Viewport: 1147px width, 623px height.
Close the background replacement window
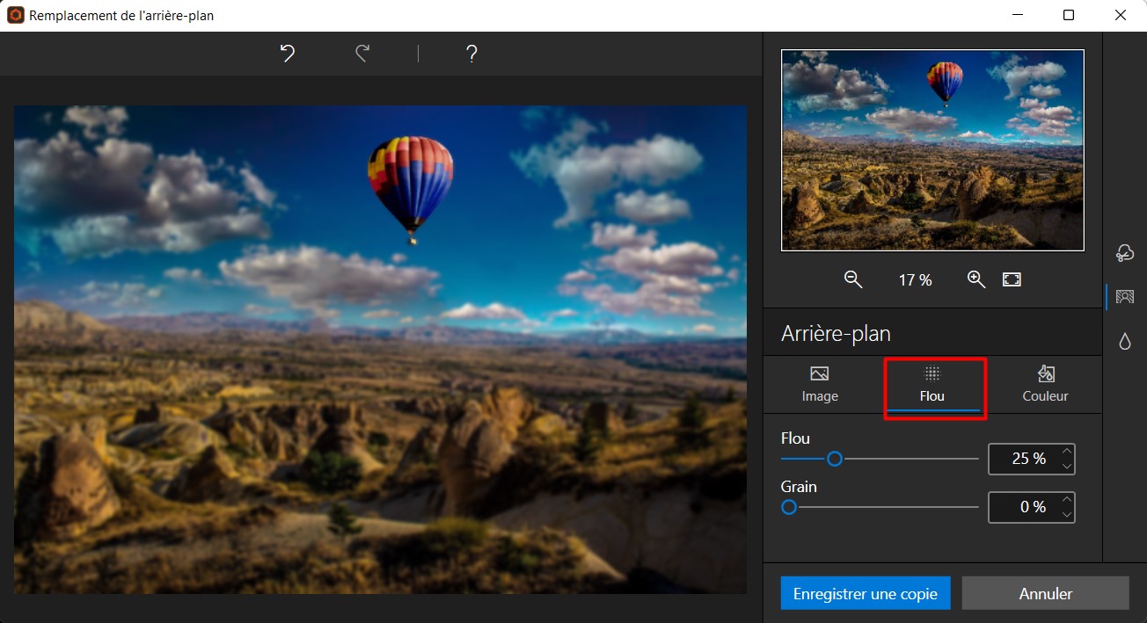[x=1121, y=15]
